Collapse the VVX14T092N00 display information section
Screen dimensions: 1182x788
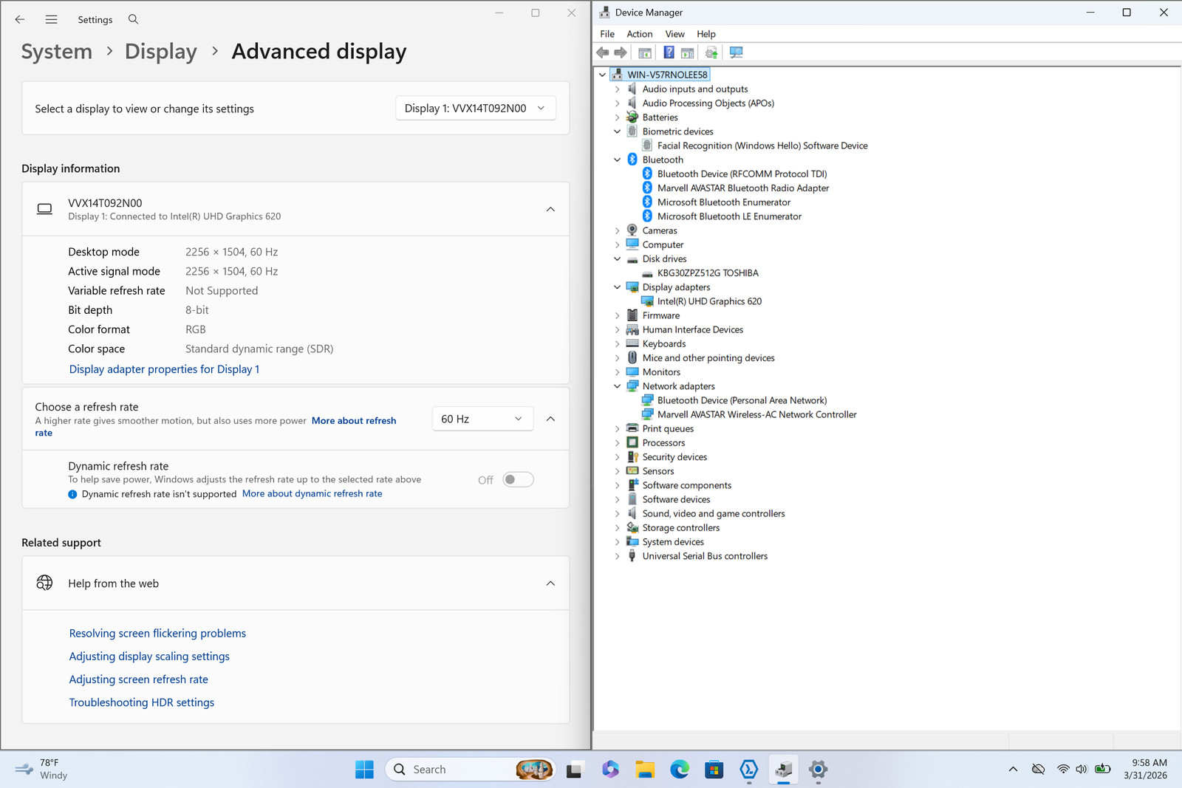(550, 210)
